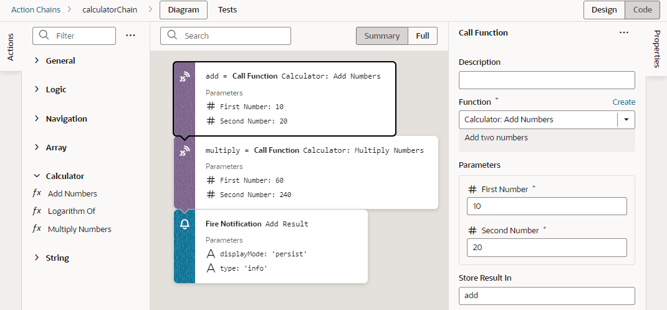667x310 pixels.
Task: Switch diagram view to Full
Action: point(423,36)
